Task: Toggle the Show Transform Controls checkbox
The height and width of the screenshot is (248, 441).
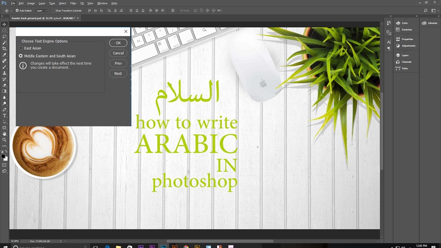Action: 53,11
